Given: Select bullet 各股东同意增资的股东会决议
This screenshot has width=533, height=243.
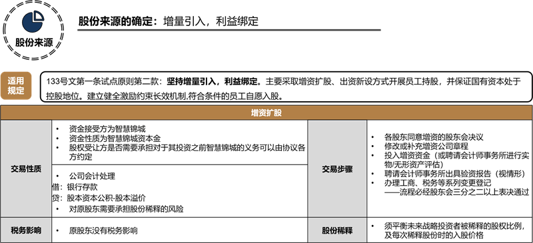Looking at the screenshot, I should (x=434, y=137).
